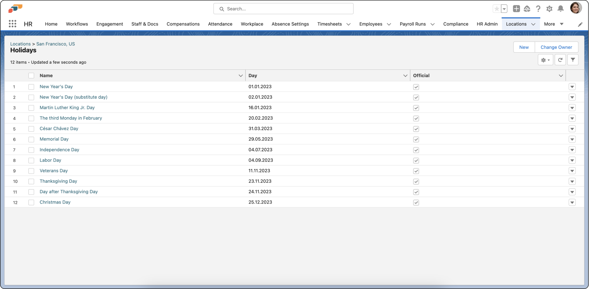Open the list filter funnel icon

click(573, 60)
